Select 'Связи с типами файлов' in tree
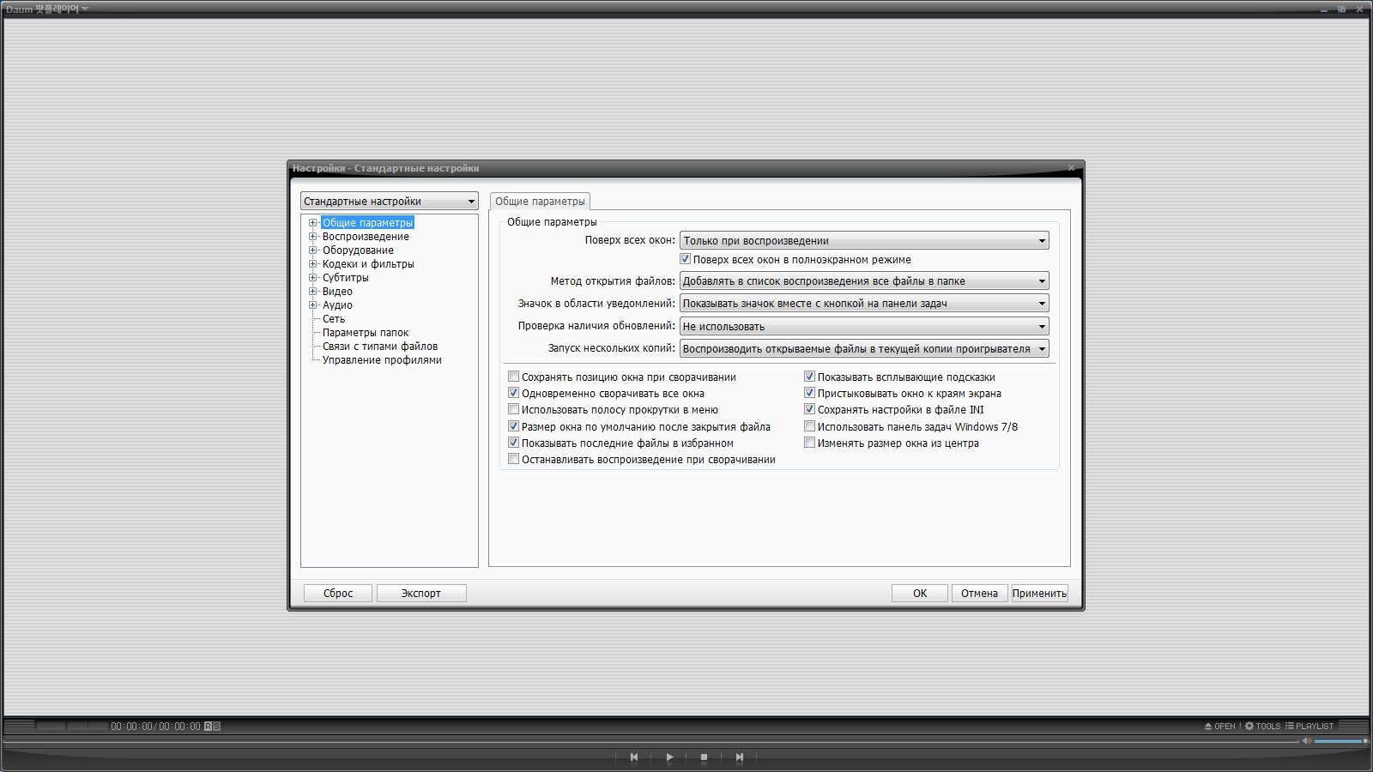Screen dimensions: 1373x772 (x=379, y=347)
